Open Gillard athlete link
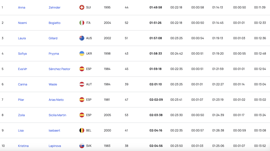This screenshot has width=270, height=151. coord(53,38)
